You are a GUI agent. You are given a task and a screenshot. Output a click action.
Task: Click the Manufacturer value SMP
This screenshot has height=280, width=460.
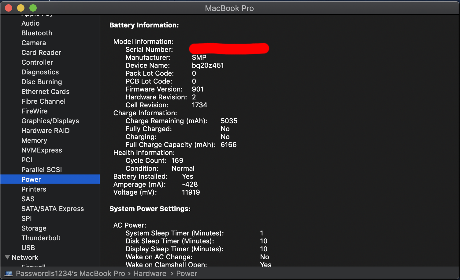199,57
